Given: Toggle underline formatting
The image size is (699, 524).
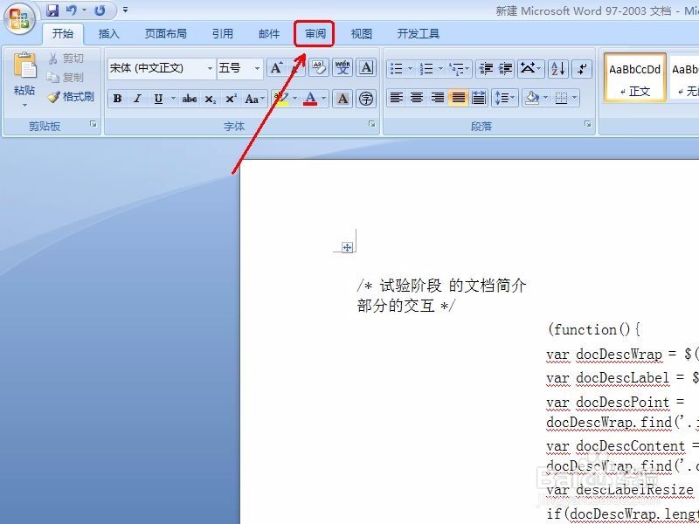Looking at the screenshot, I should pyautogui.click(x=158, y=99).
